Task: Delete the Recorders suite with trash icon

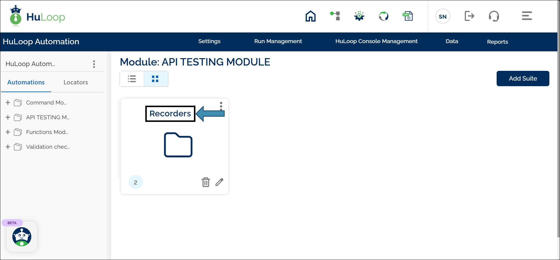Action: pyautogui.click(x=206, y=182)
